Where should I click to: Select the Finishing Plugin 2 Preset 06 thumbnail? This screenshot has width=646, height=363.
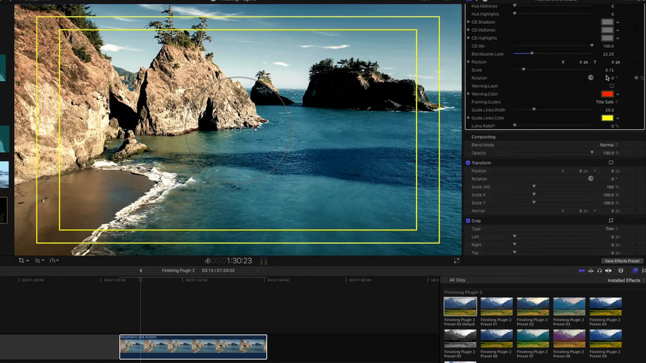coord(496,338)
